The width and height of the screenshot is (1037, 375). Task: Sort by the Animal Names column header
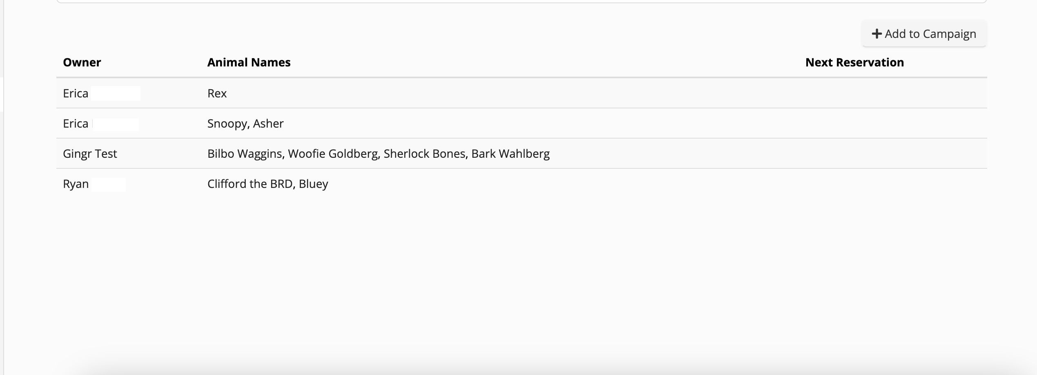click(x=249, y=62)
